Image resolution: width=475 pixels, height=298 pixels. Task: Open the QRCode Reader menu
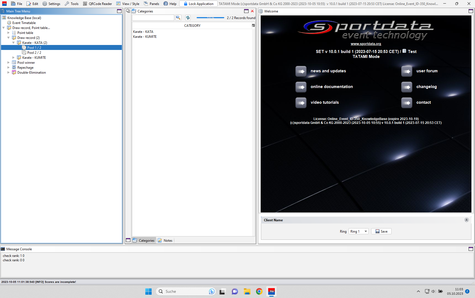pyautogui.click(x=97, y=4)
